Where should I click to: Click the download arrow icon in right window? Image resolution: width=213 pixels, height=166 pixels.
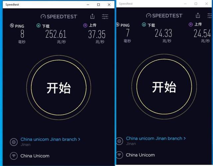point(144,25)
